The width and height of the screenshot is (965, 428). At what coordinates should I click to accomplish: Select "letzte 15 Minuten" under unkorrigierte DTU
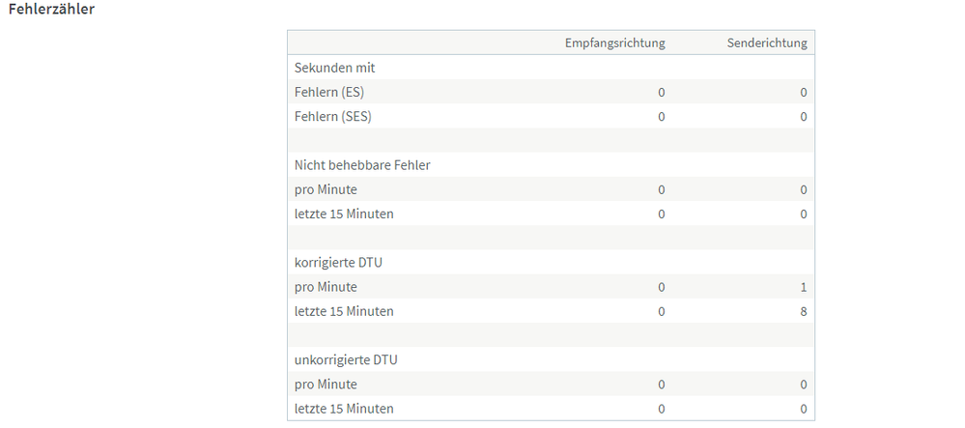pyautogui.click(x=344, y=409)
